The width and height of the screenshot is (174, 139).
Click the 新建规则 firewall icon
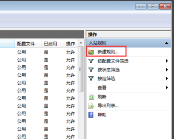coord(91,52)
